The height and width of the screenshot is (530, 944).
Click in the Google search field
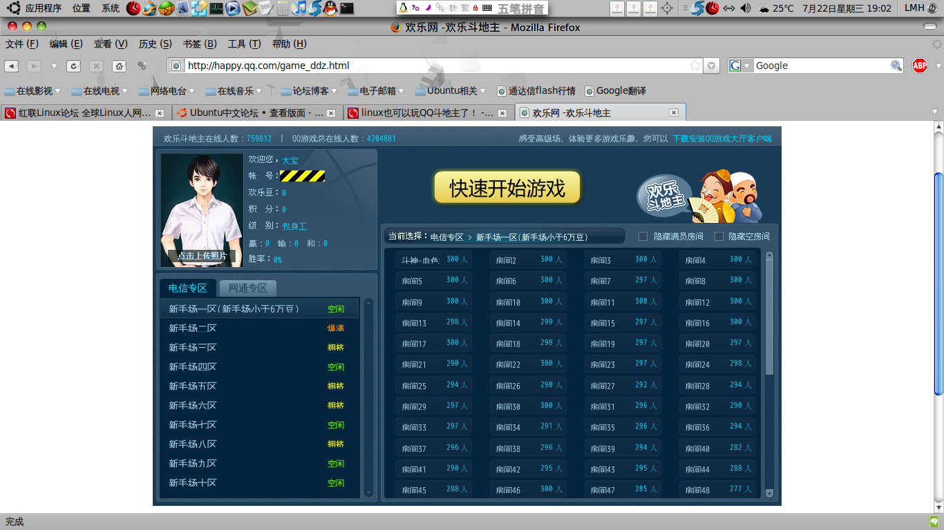click(821, 66)
